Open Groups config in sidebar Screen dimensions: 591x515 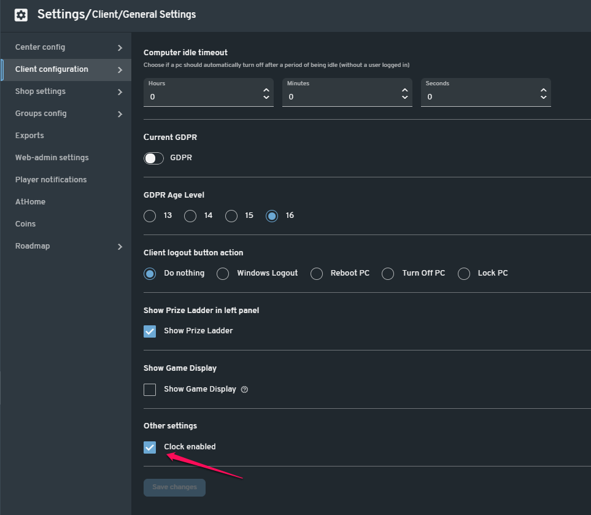[x=66, y=114]
